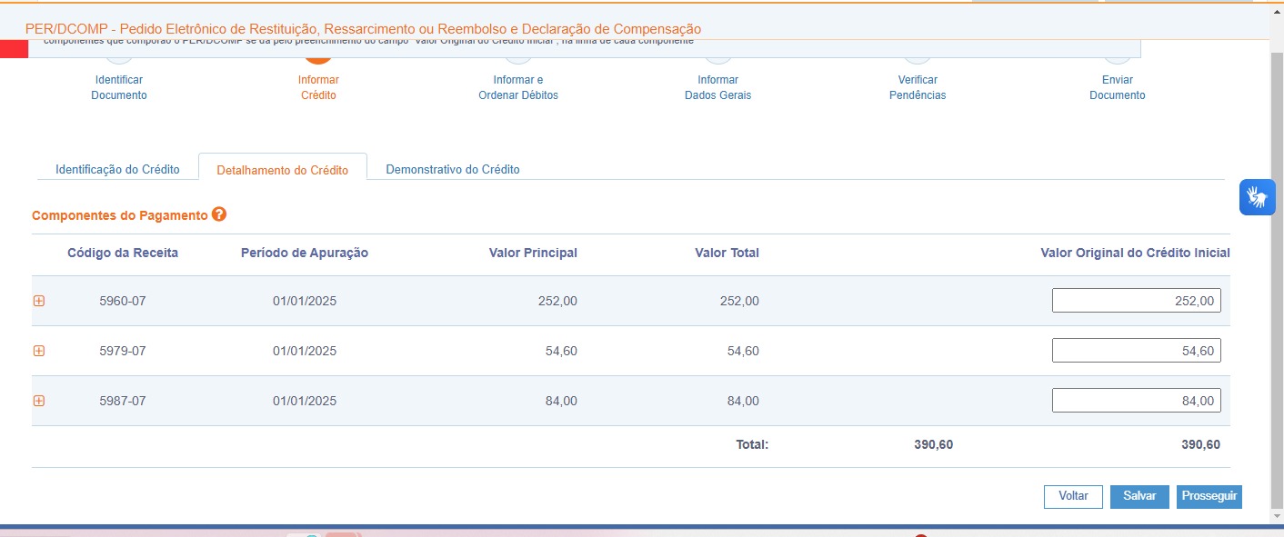Screen dimensions: 1284x537
Task: Go to Informar e Ordenar Débitos step
Action: pyautogui.click(x=518, y=87)
